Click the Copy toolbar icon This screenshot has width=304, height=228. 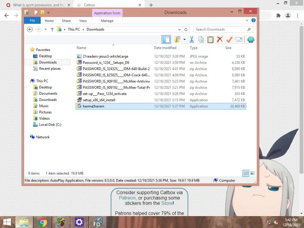[201, 39]
